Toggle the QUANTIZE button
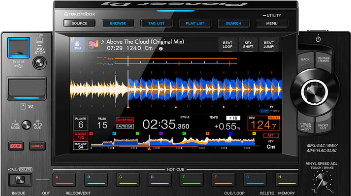 pos(37,146)
